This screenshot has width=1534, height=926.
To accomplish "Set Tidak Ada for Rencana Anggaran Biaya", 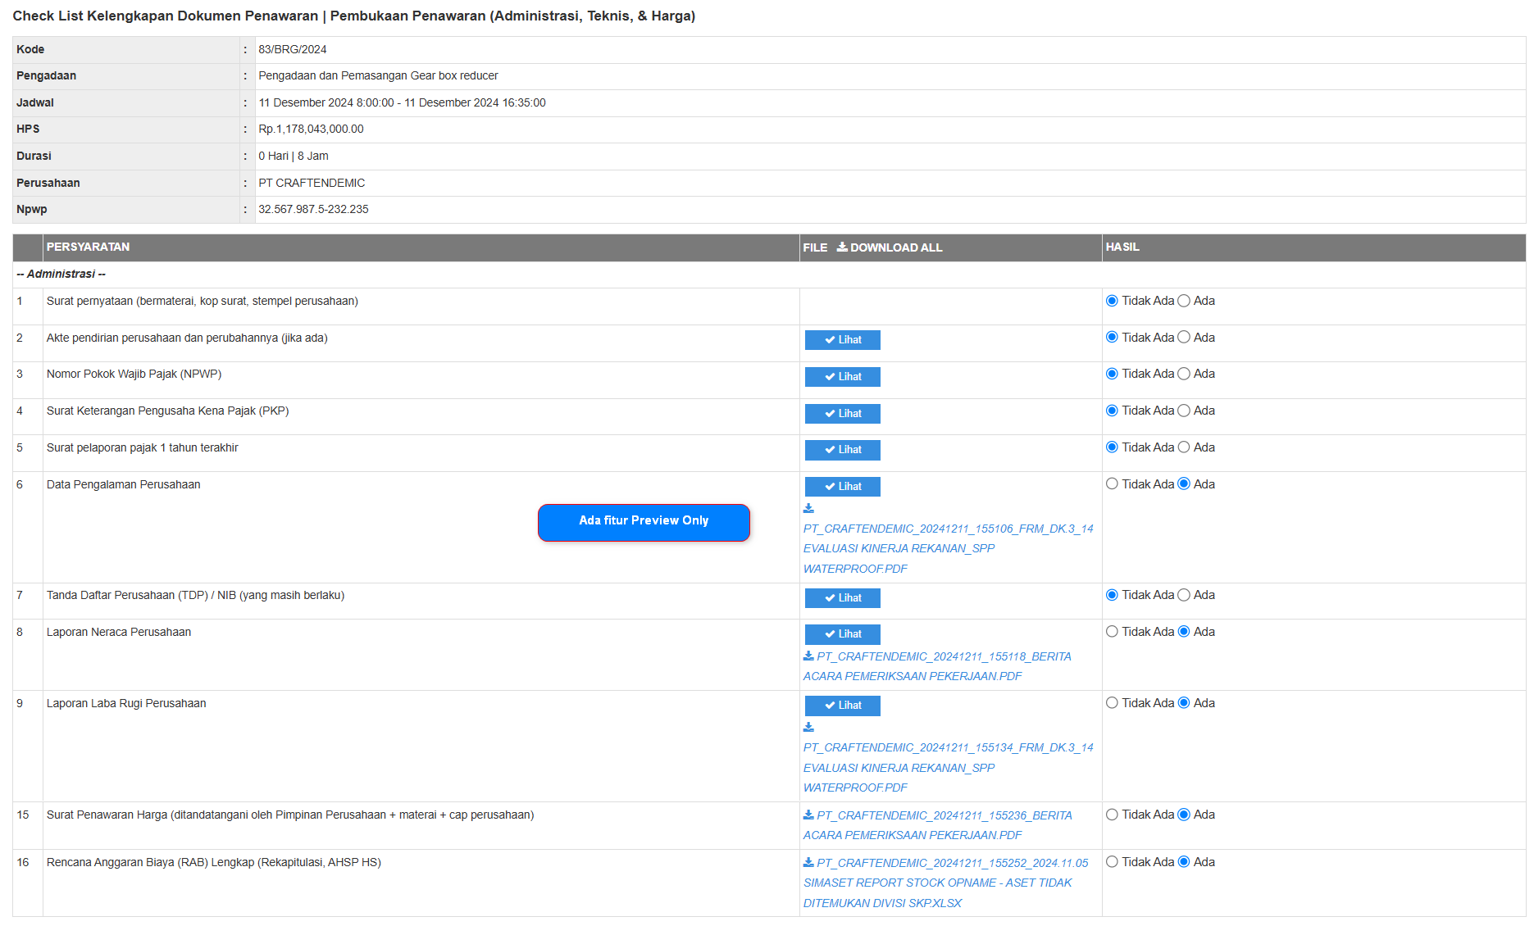I will [x=1112, y=862].
